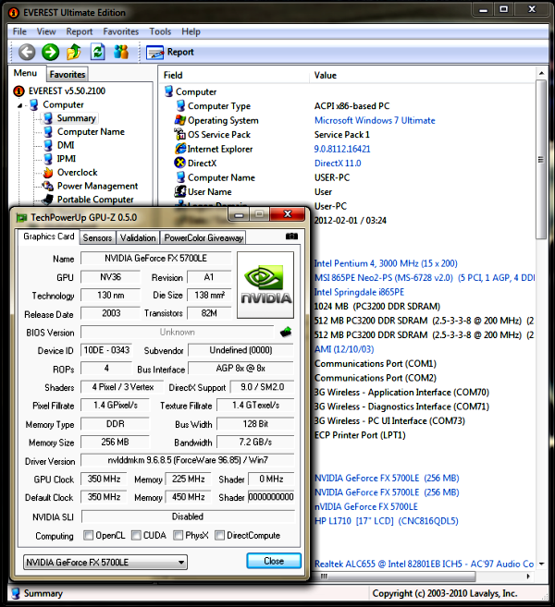The image size is (555, 607).
Task: Enable the PhysX checkbox
Action: 178,535
